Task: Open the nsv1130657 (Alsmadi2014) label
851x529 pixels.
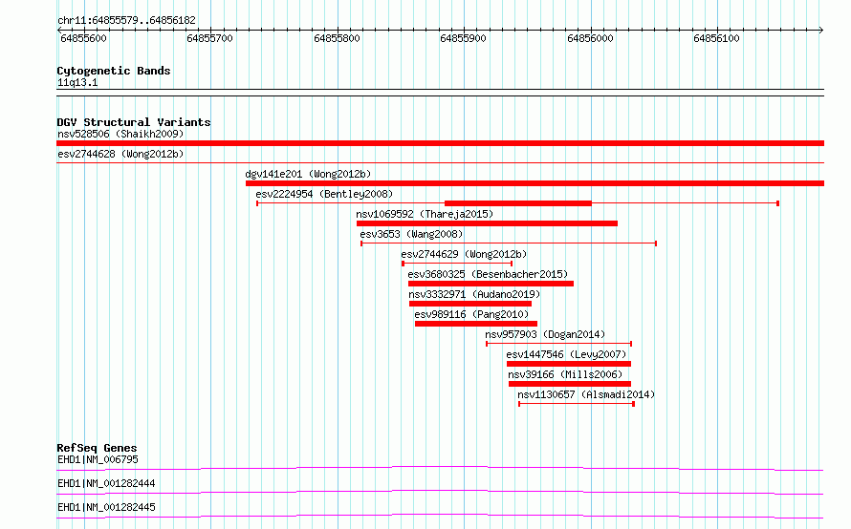Action: [586, 394]
